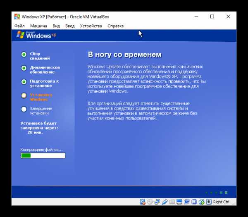Viewport: 248px width, 217px height.
Task: Open the Файл menu
Action: (x=19, y=26)
